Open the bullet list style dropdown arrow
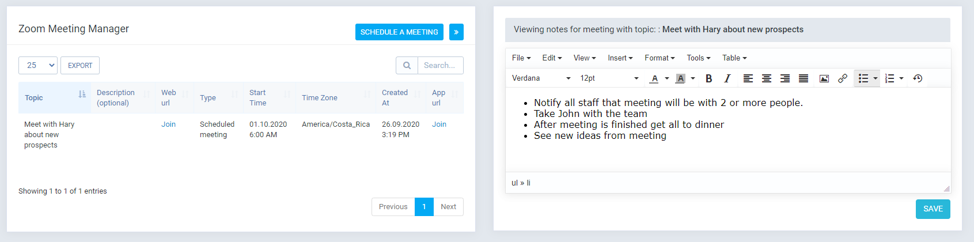Image resolution: width=974 pixels, height=242 pixels. click(x=876, y=78)
